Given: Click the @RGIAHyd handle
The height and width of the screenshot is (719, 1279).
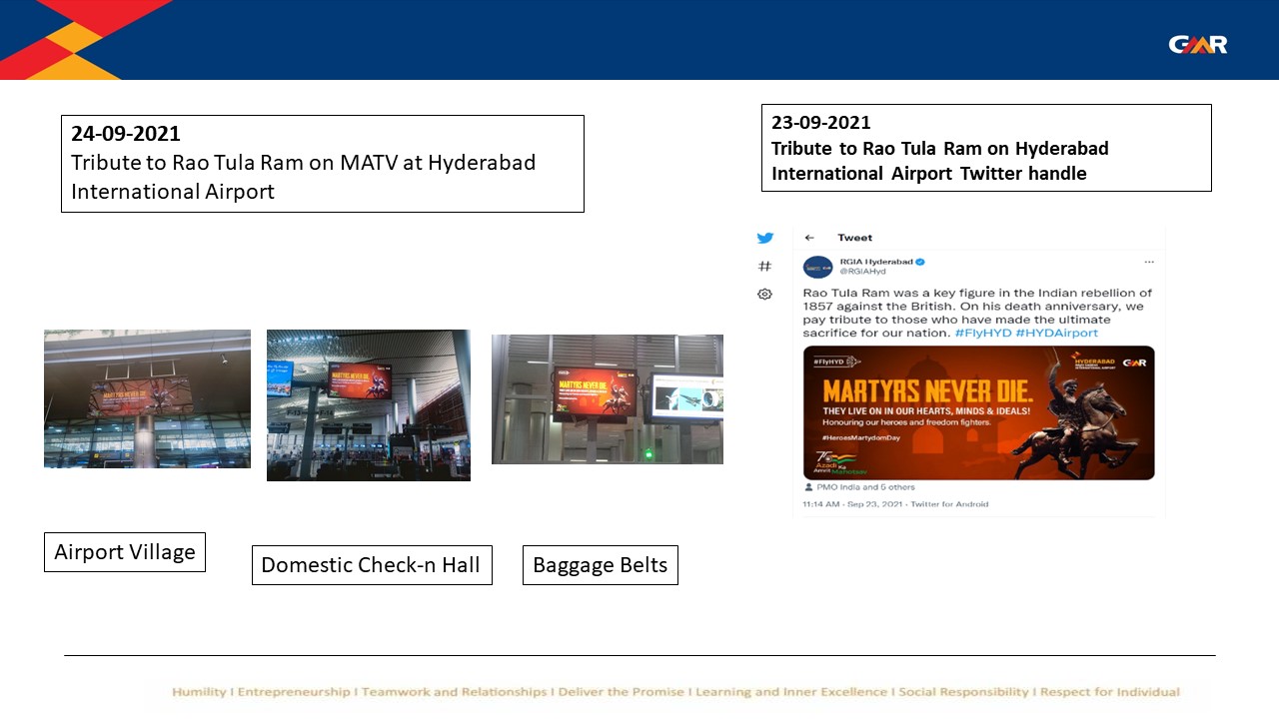Looking at the screenshot, I should [861, 271].
